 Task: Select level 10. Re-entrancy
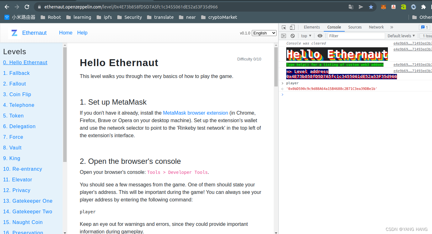tap(23, 169)
